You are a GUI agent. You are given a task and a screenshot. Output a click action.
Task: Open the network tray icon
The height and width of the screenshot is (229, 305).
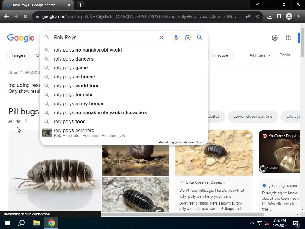pyautogui.click(x=259, y=223)
